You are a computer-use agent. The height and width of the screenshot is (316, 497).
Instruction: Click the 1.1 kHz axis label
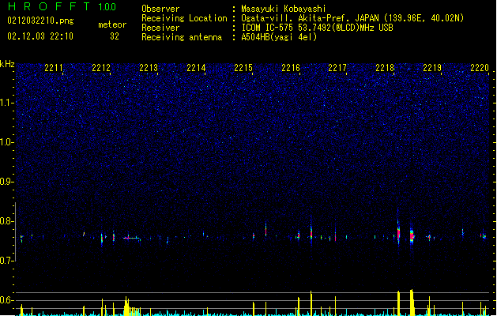click(7, 103)
